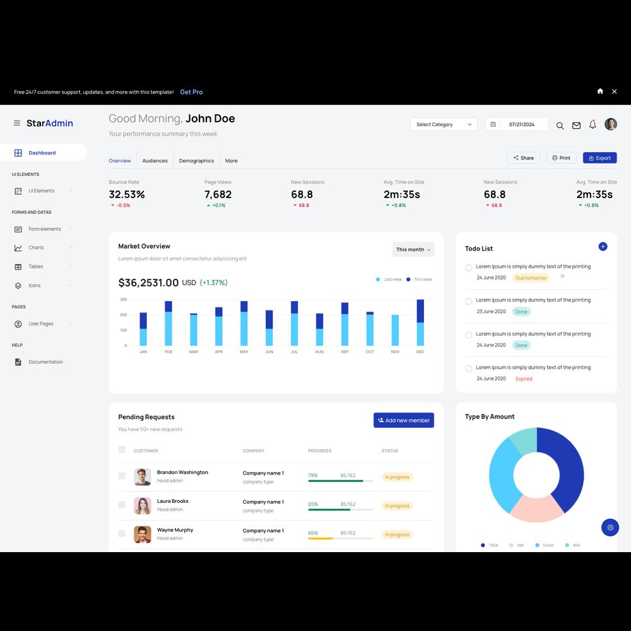Open the mail envelope icon

pos(576,125)
